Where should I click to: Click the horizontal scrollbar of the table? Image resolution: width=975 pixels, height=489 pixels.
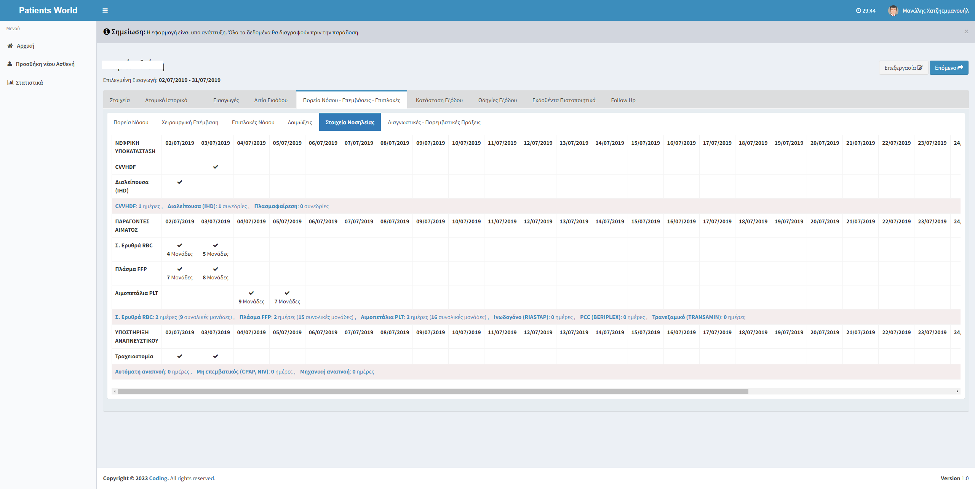433,391
